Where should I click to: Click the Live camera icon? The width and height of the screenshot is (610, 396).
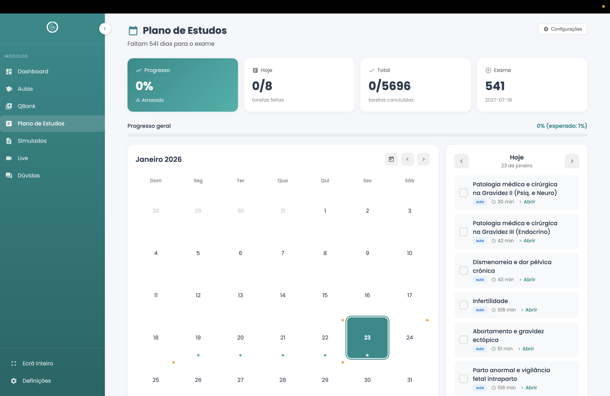(9, 158)
